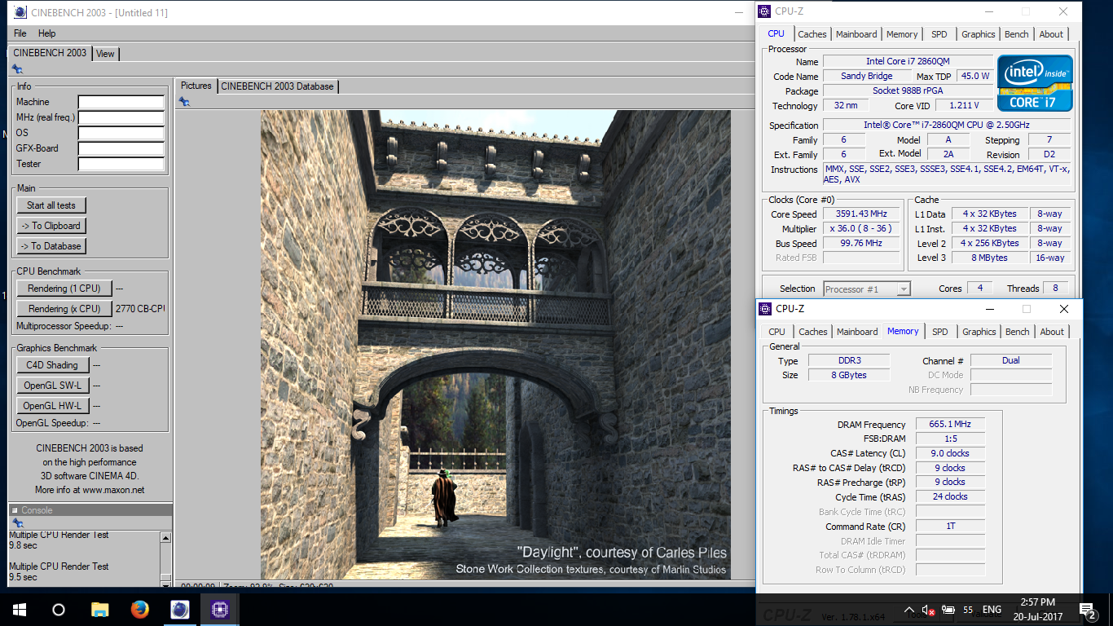The image size is (1113, 626).
Task: Open the Processor #1 selection dropdown
Action: (x=867, y=289)
